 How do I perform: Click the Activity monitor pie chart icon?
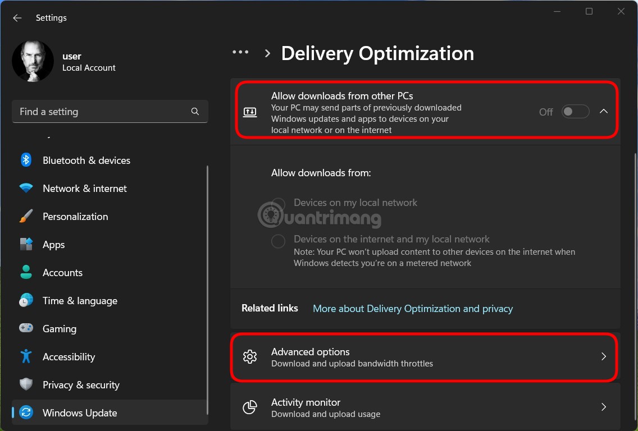coord(250,407)
